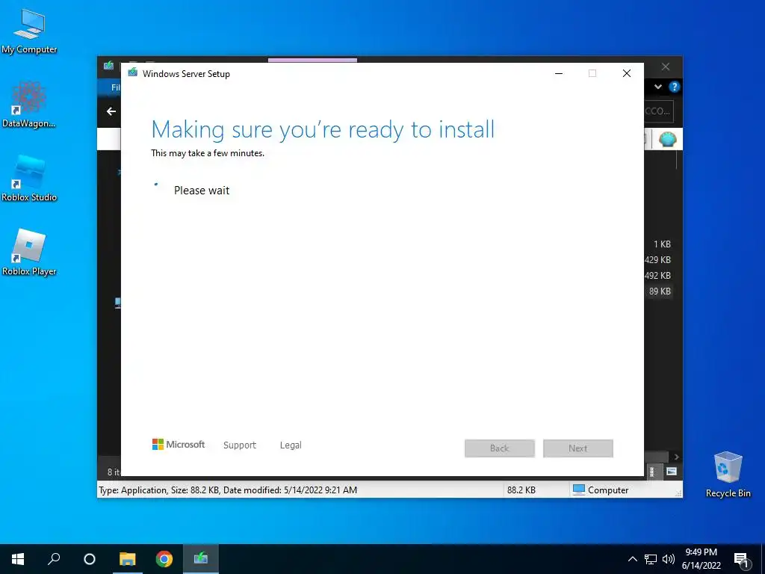Switch File Explorer to large icons view
The image size is (765, 574).
coord(672,472)
